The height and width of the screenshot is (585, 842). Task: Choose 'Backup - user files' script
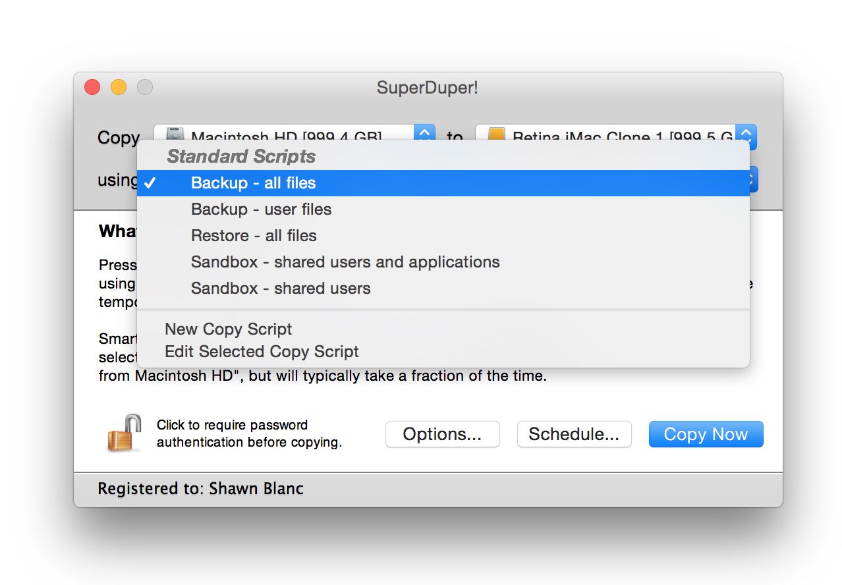[x=443, y=209]
